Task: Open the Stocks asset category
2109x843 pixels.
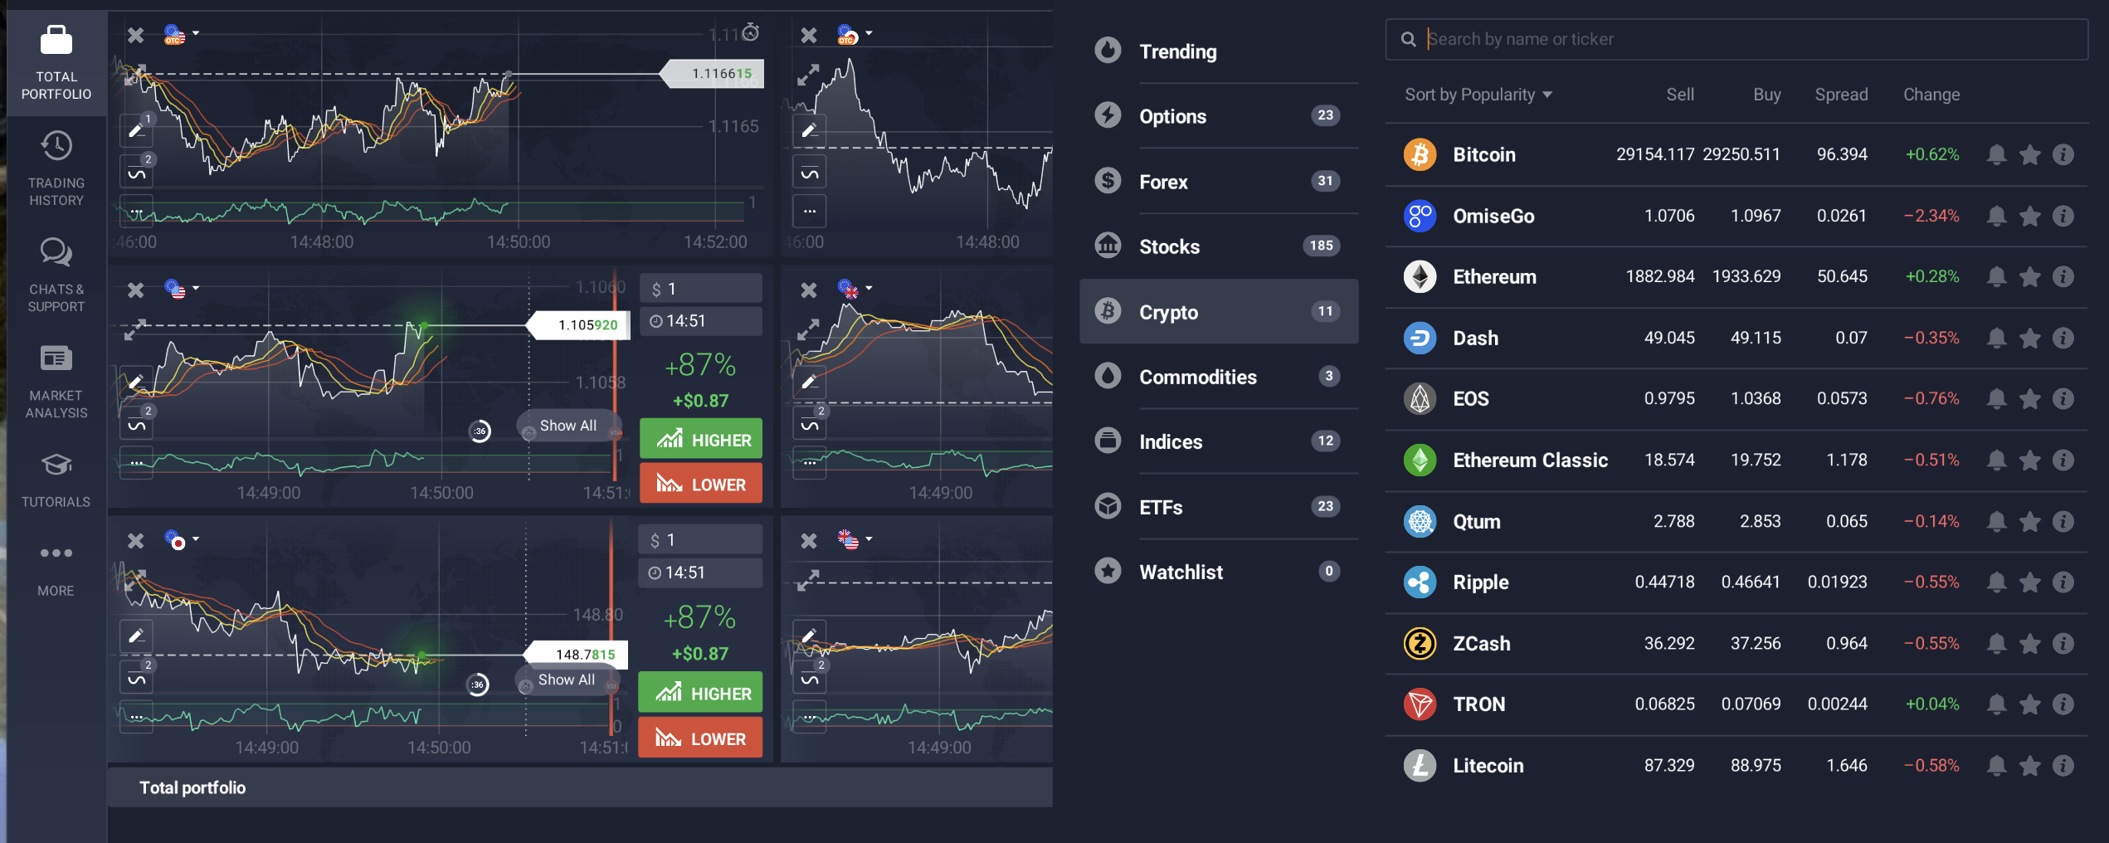Action: click(x=1169, y=246)
